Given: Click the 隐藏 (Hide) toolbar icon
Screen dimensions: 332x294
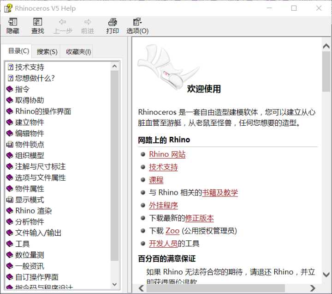Looking at the screenshot, I should click(13, 22).
